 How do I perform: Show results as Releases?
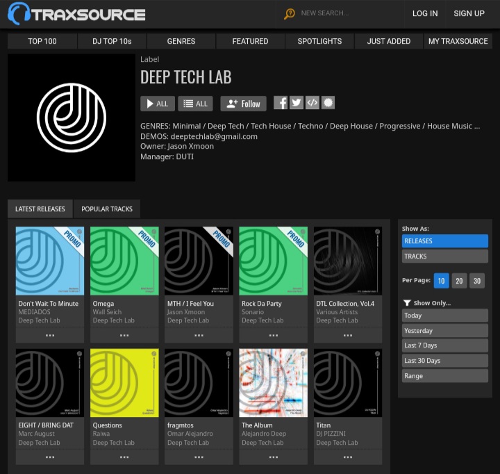(x=445, y=241)
